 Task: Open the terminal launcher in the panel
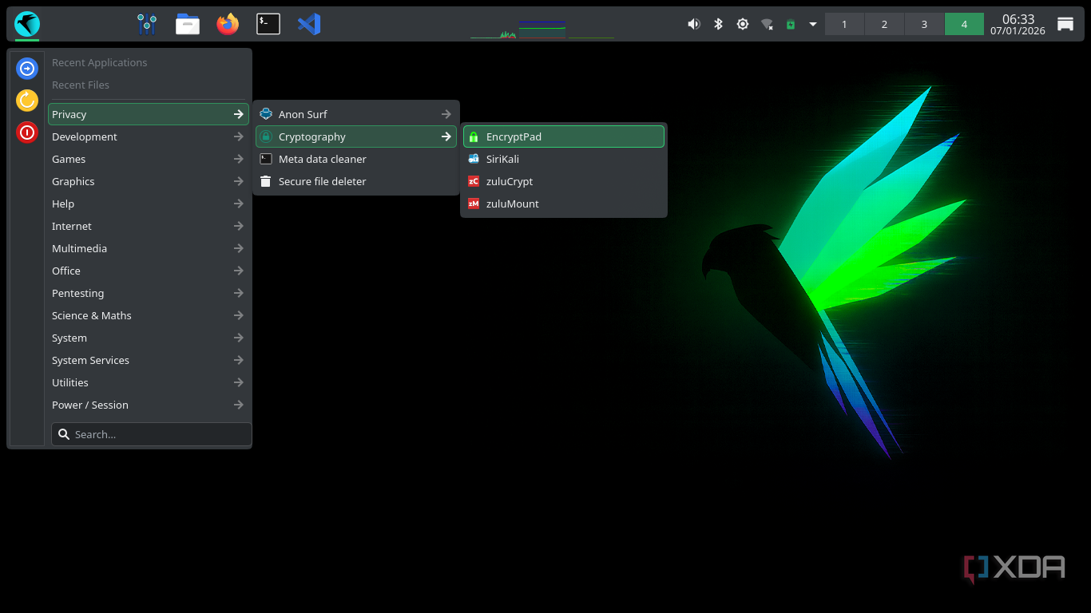tap(268, 24)
